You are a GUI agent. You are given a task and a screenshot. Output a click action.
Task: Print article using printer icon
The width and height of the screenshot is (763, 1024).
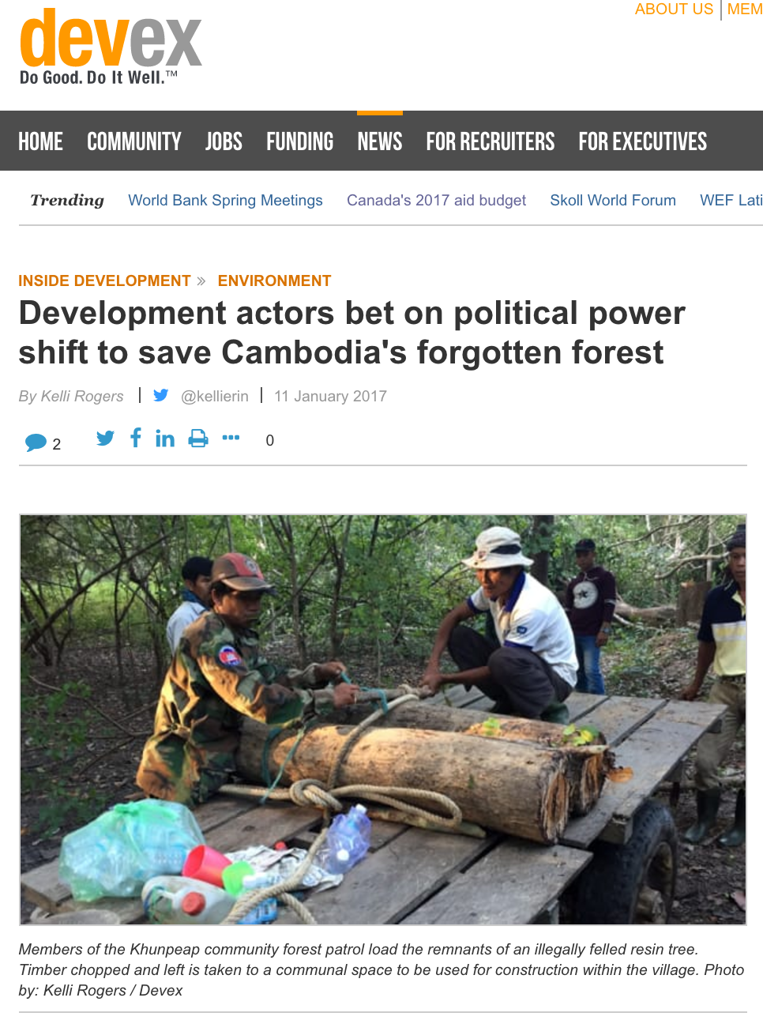click(x=198, y=439)
